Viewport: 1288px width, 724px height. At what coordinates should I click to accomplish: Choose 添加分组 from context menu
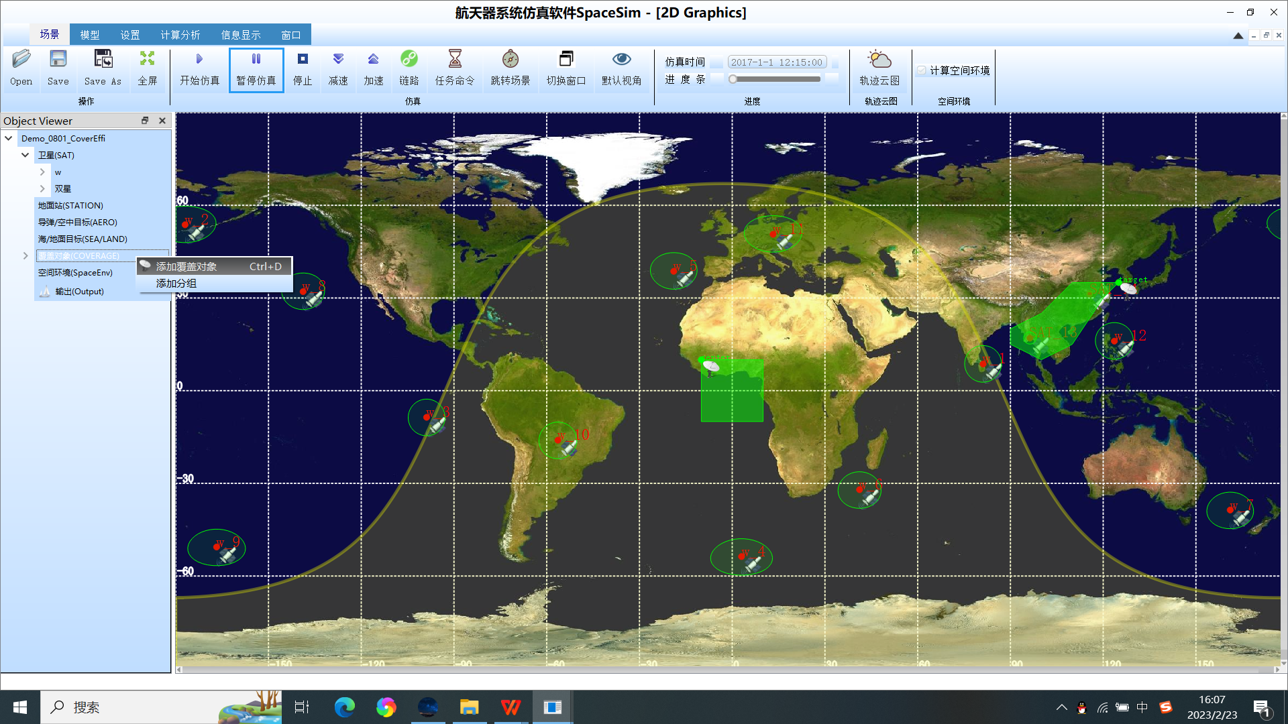point(215,284)
